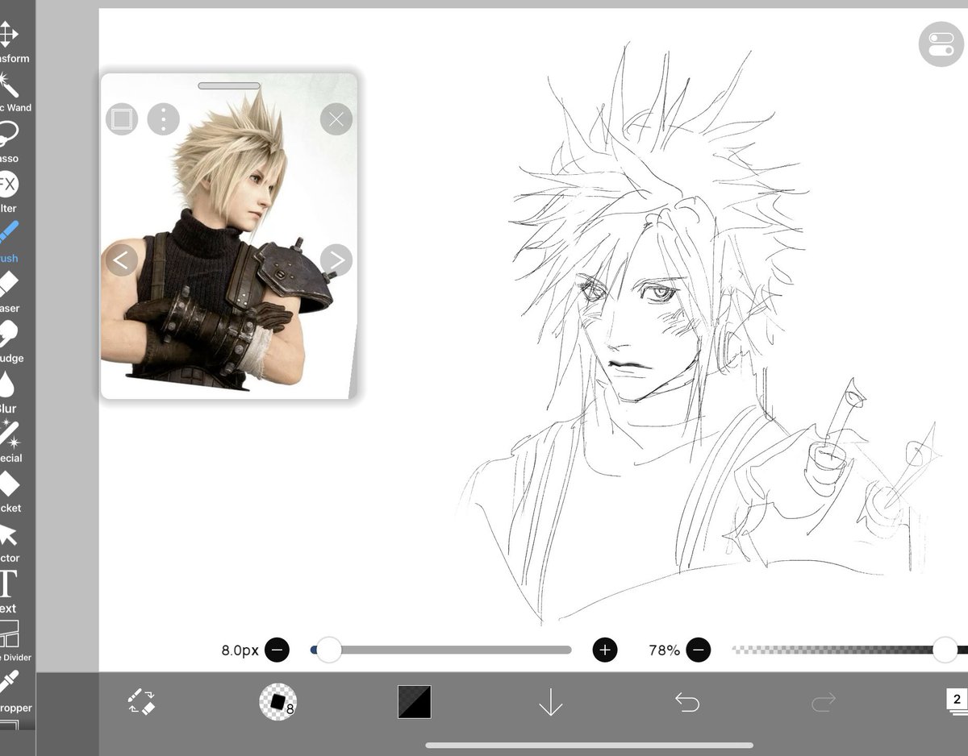Select the Brush tool
968x756 pixels.
point(8,242)
